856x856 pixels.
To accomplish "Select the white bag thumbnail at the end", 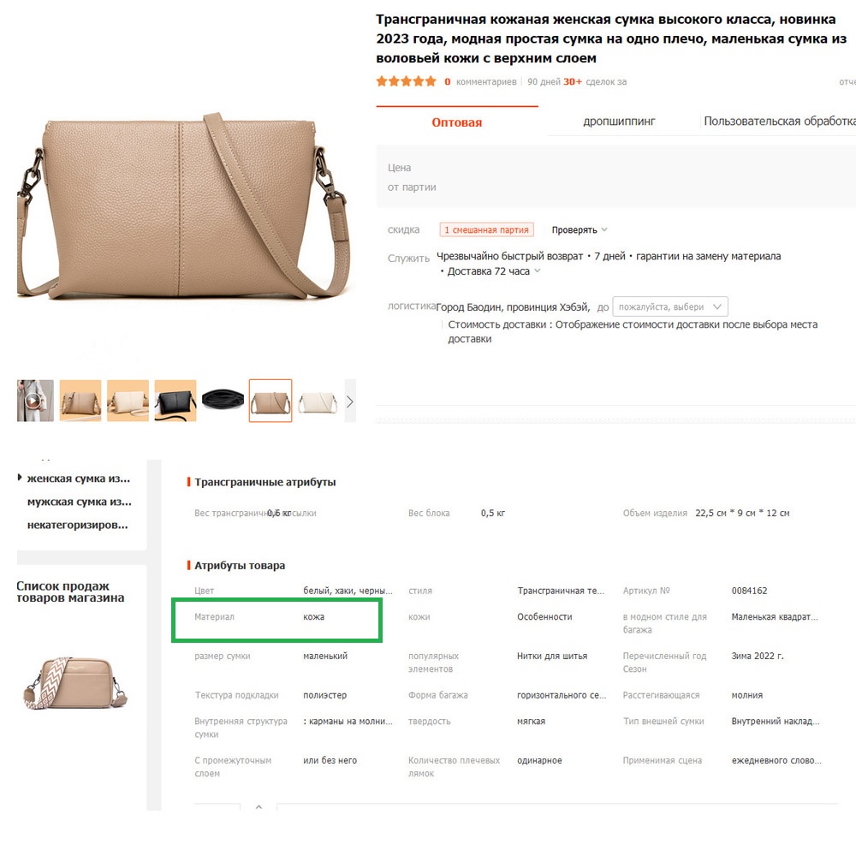I will click(x=318, y=401).
